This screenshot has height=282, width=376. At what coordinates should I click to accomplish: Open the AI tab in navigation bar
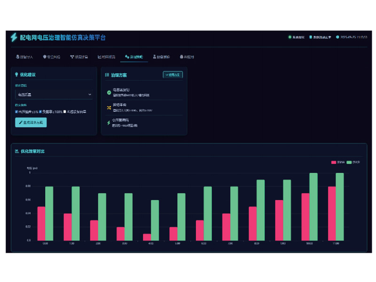[187, 57]
